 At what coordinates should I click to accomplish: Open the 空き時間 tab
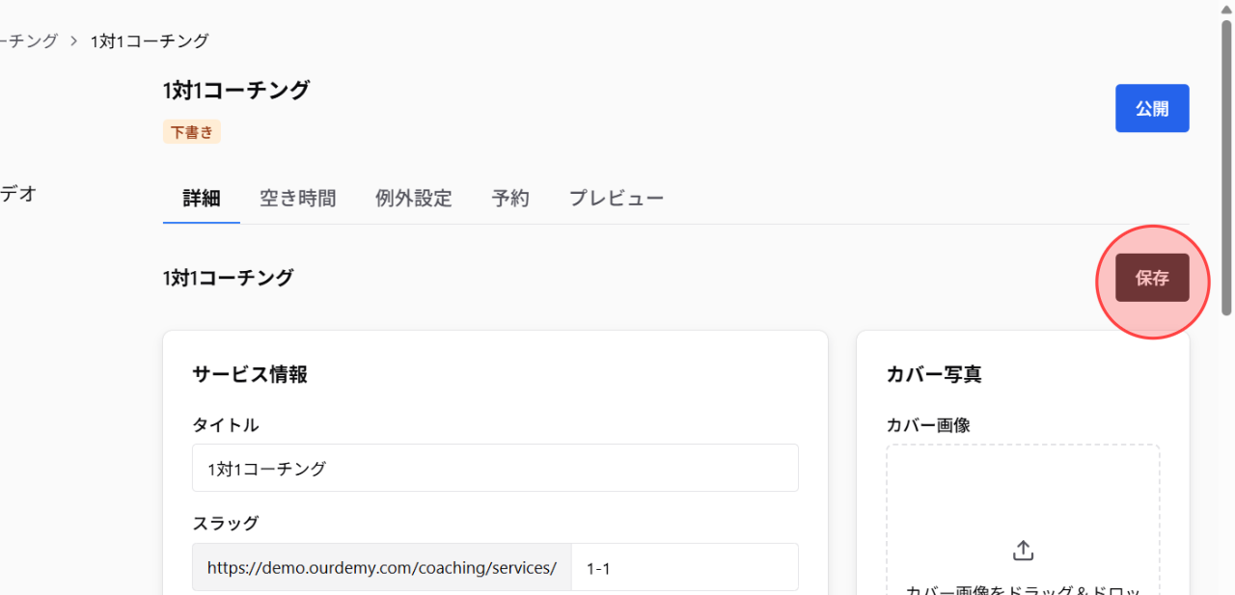tap(298, 199)
